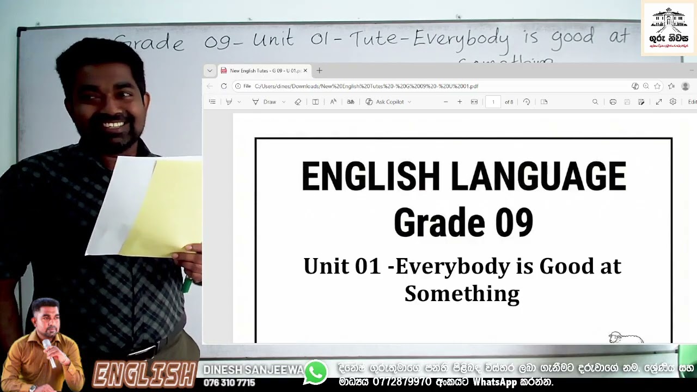
Task: Zoom in with the plus icon
Action: [460, 102]
